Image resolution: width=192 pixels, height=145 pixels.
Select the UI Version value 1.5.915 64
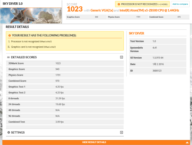158,58
